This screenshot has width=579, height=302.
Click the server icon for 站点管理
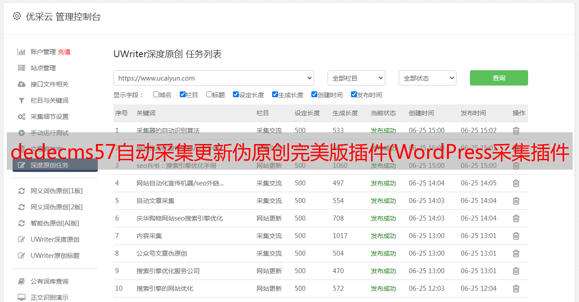tap(21, 68)
